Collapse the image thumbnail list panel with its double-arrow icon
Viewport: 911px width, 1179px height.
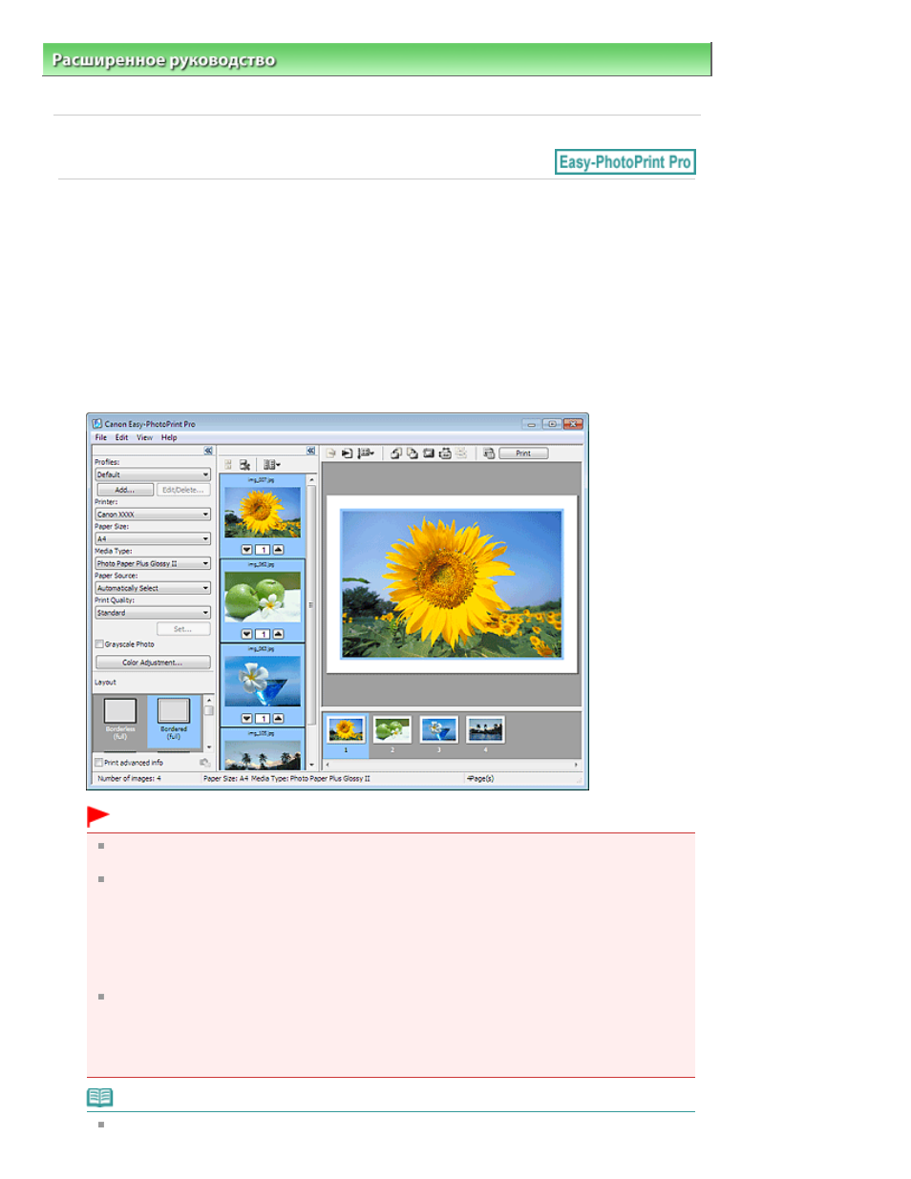click(x=310, y=451)
